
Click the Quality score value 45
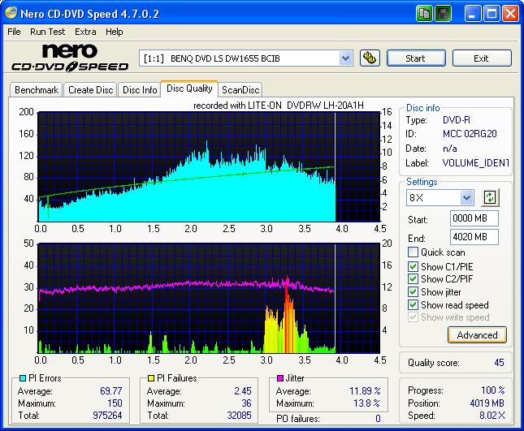pyautogui.click(x=499, y=363)
